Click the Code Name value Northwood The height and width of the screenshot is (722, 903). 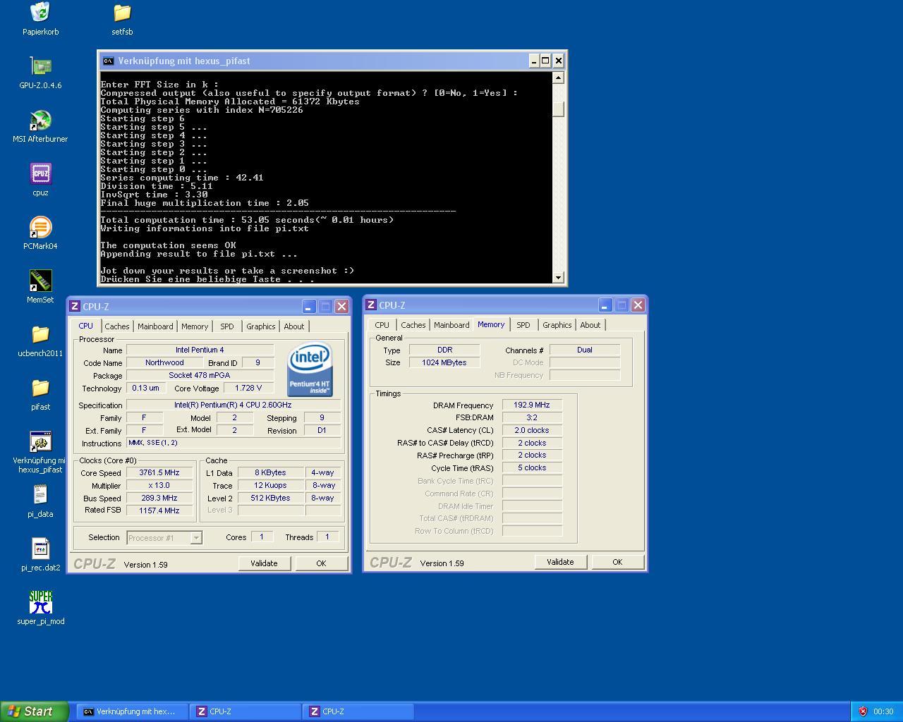click(x=164, y=363)
